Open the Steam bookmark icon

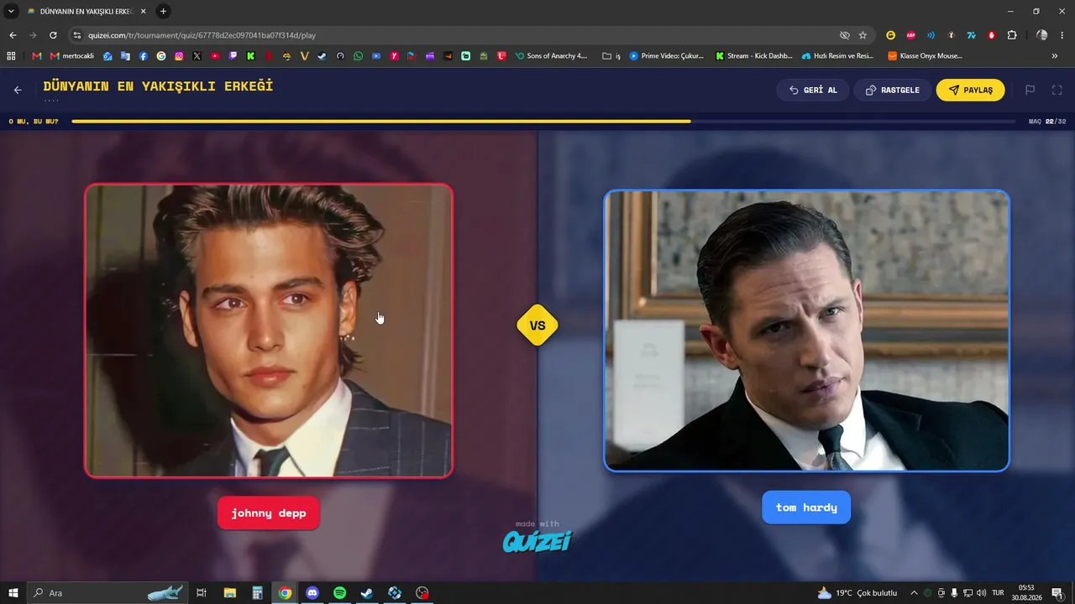(322, 56)
